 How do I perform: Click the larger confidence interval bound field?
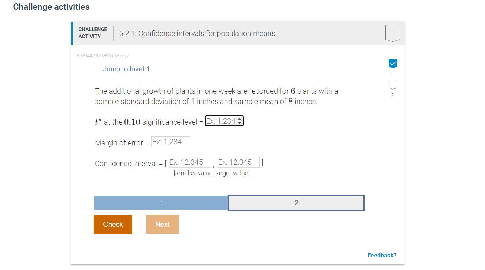click(x=238, y=162)
